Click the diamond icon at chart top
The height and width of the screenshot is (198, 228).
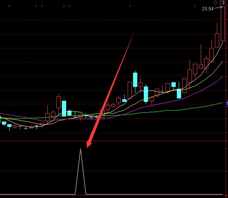215,2
